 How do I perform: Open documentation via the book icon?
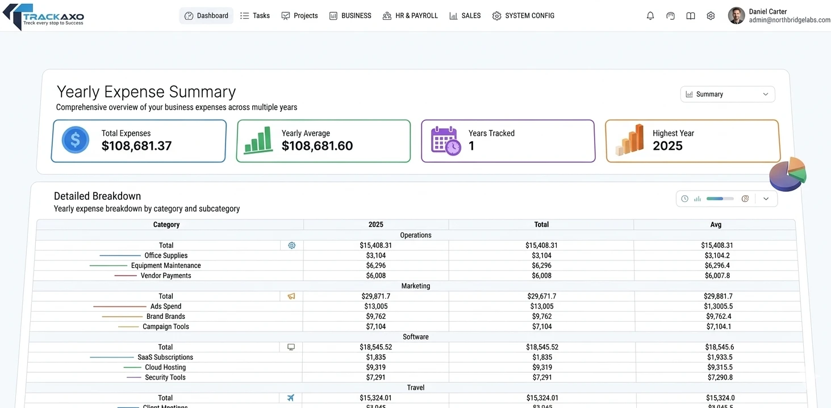pyautogui.click(x=690, y=15)
